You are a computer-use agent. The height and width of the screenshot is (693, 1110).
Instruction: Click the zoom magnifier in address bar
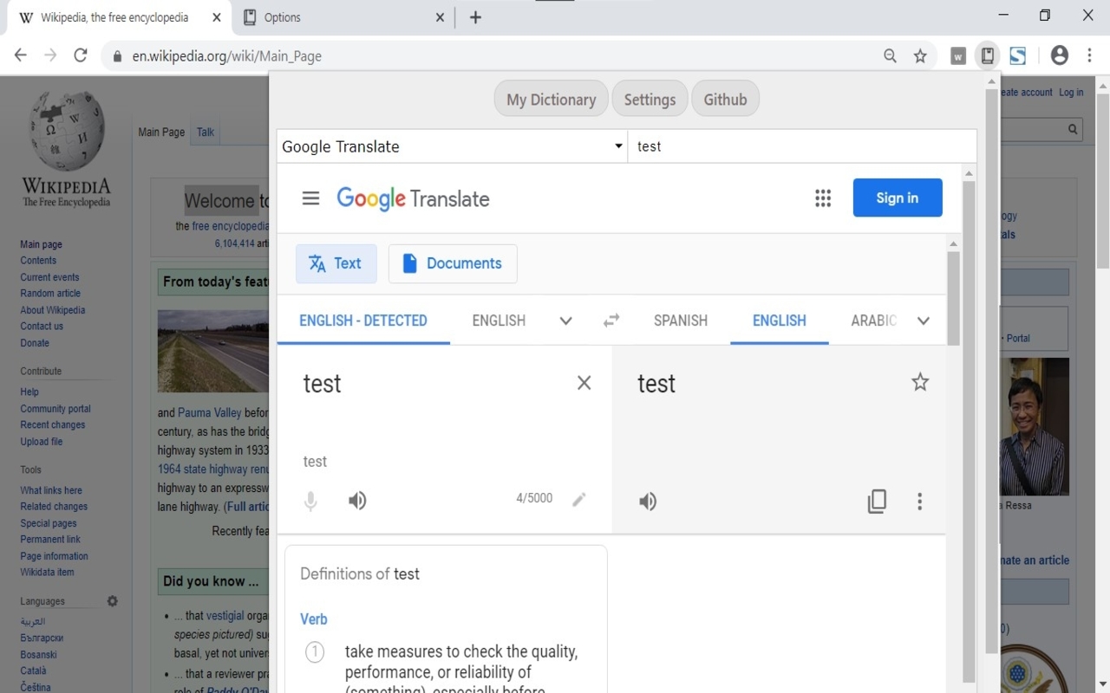[890, 56]
